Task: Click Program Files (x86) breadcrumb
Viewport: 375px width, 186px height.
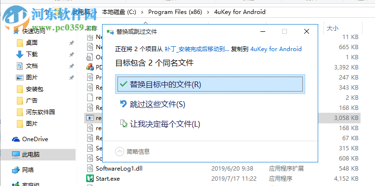Action: tap(175, 12)
